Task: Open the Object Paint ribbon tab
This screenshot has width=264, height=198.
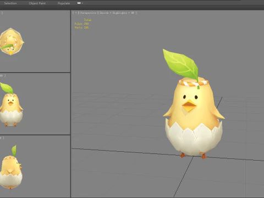Action: click(37, 3)
